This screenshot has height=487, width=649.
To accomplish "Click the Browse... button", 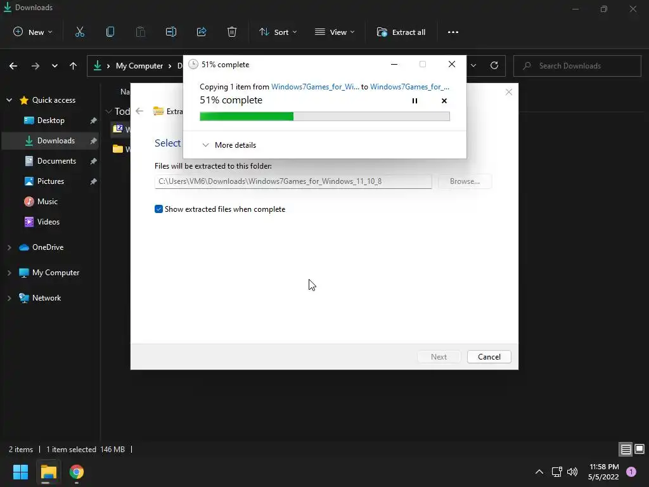I will pos(465,181).
